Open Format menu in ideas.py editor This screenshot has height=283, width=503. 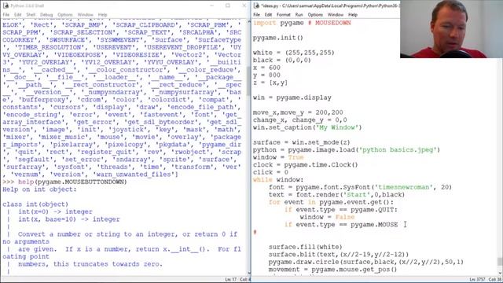283,15
